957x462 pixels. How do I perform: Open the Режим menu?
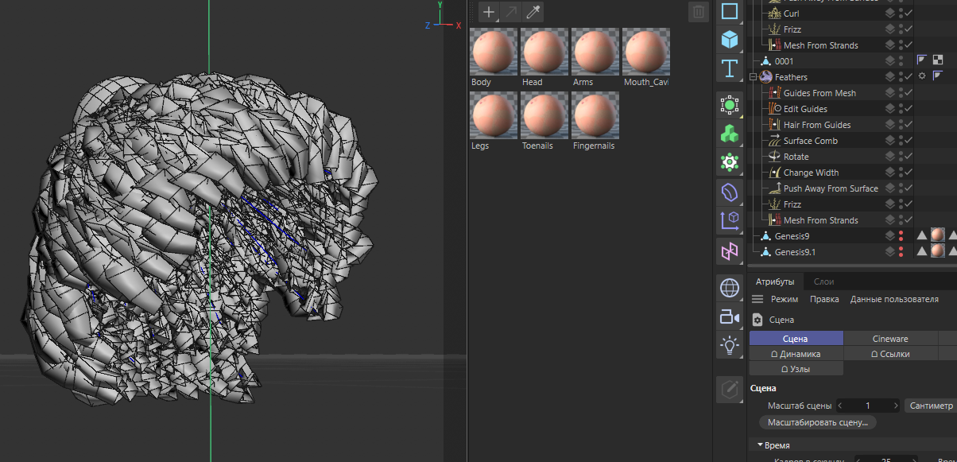(x=785, y=299)
